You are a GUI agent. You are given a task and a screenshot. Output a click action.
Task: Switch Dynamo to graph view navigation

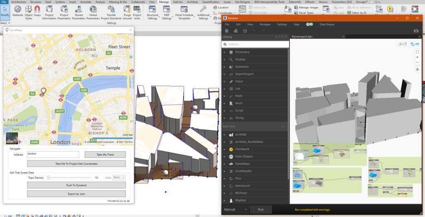click(x=415, y=44)
